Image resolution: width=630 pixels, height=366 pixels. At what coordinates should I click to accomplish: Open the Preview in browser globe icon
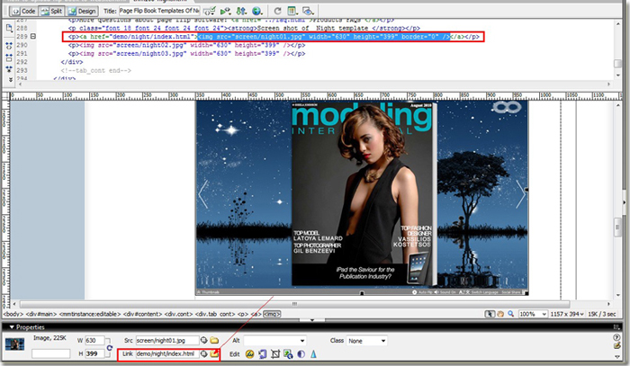click(256, 11)
